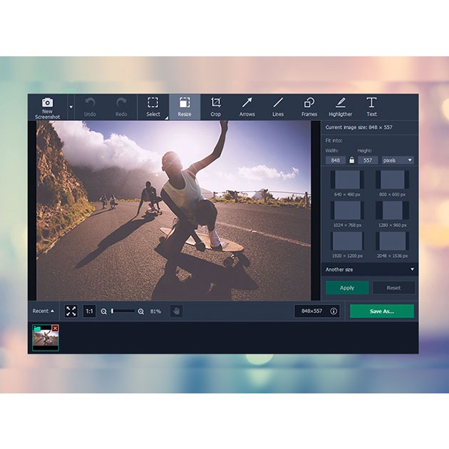Screen dimensions: 449x449
Task: Open the New Screenshot dropdown arrow
Action: pyautogui.click(x=71, y=107)
